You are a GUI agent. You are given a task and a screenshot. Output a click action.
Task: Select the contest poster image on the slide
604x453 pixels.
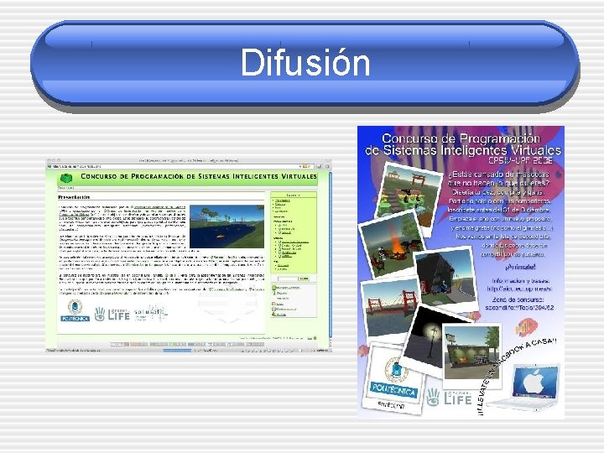pos(461,272)
